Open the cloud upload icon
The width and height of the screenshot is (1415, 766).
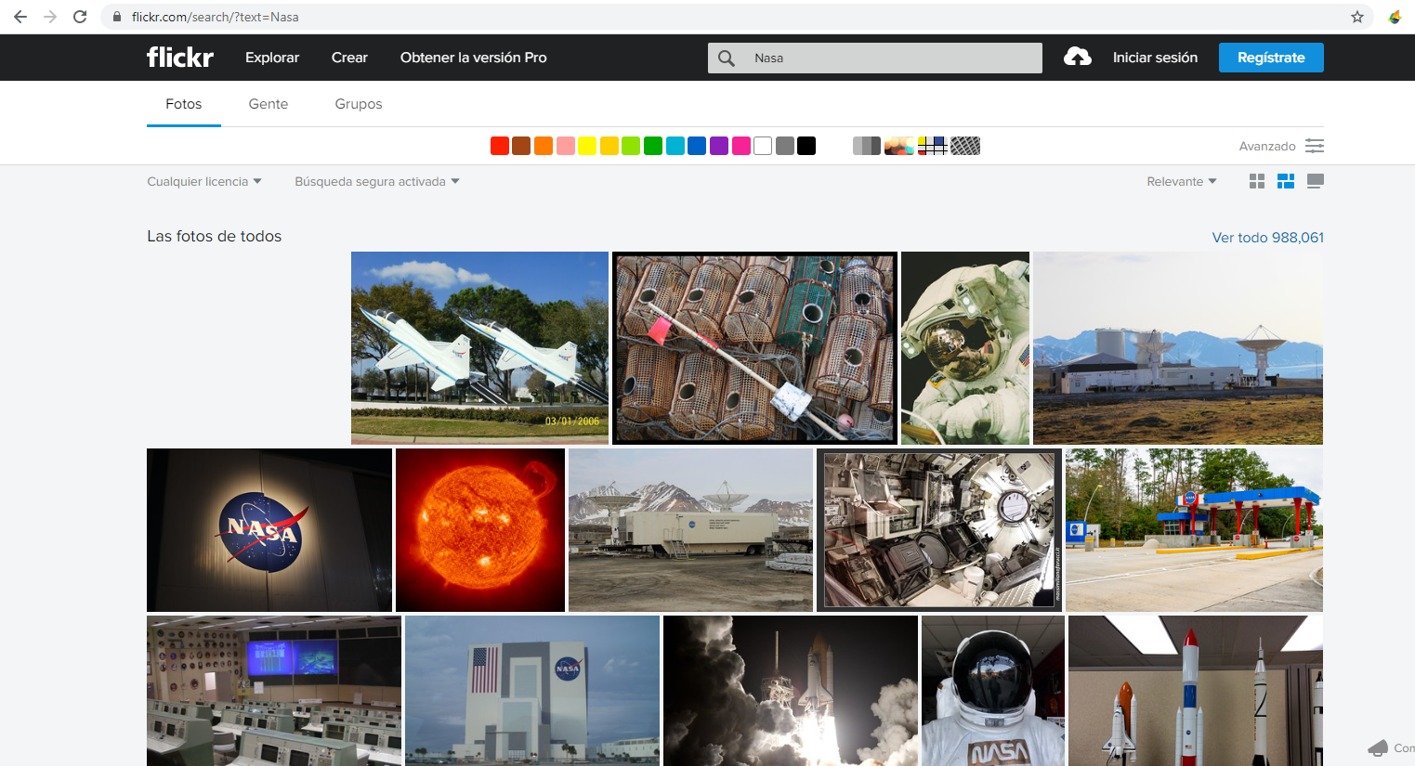[1077, 57]
